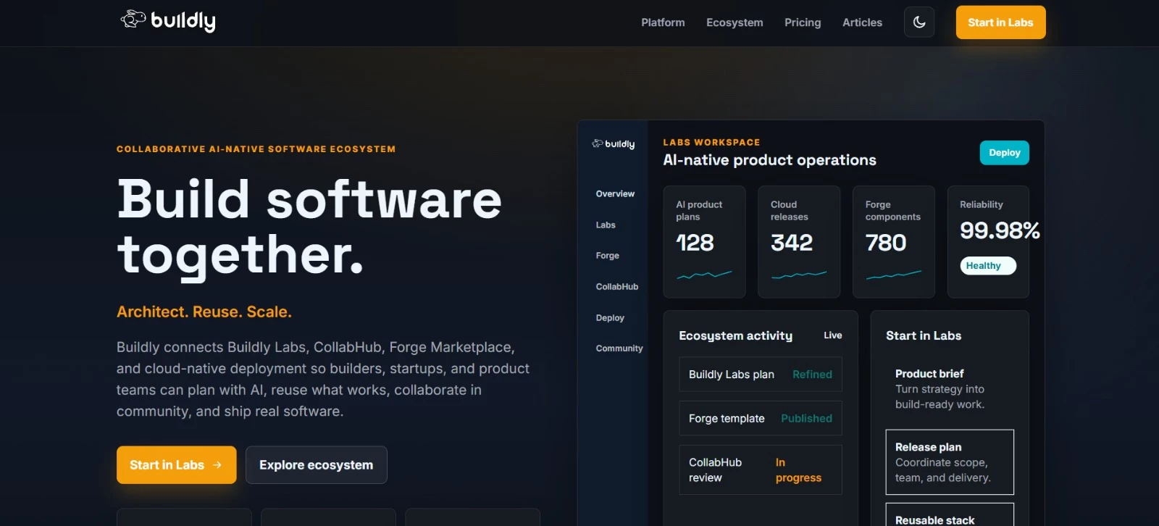Select the Release plan card
This screenshot has width=1159, height=526.
(950, 462)
